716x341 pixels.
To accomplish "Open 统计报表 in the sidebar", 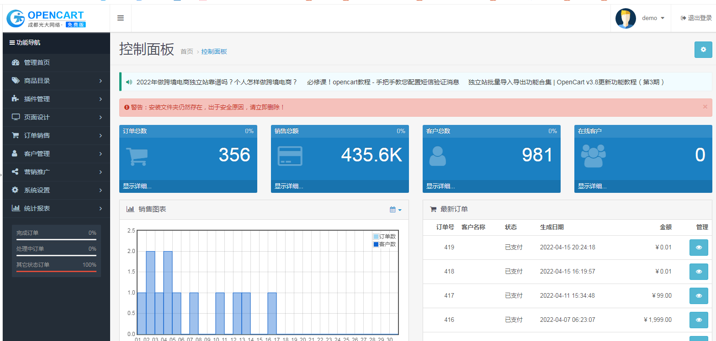I will pos(56,208).
